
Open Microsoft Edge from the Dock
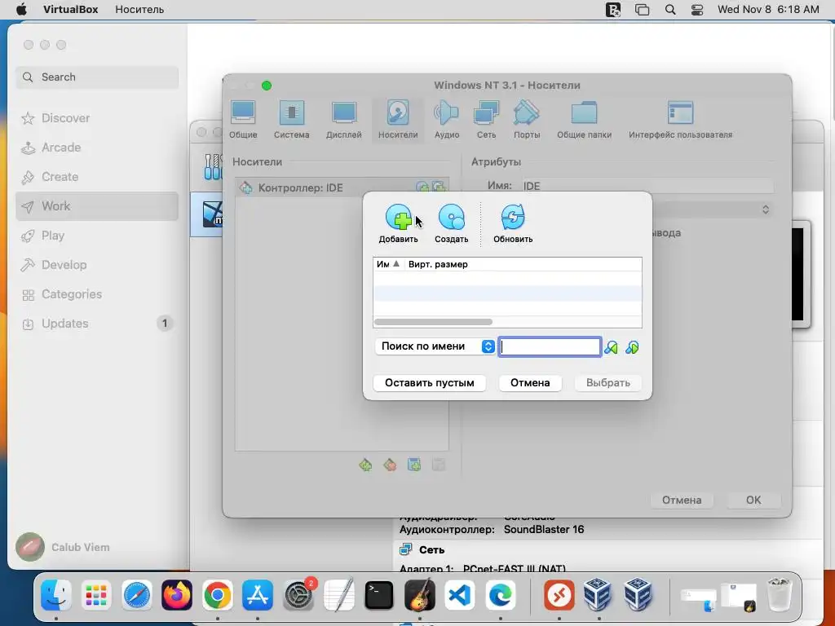500,594
